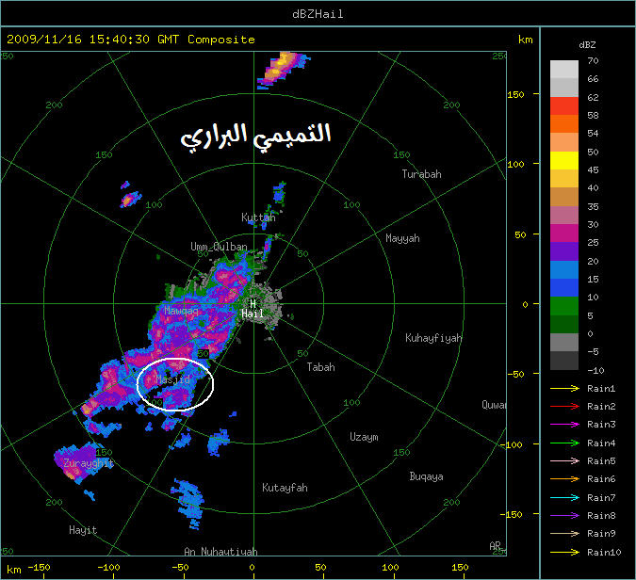Image resolution: width=636 pixels, height=580 pixels.
Task: Click the Rain10 legend label text
Action: pyautogui.click(x=604, y=552)
